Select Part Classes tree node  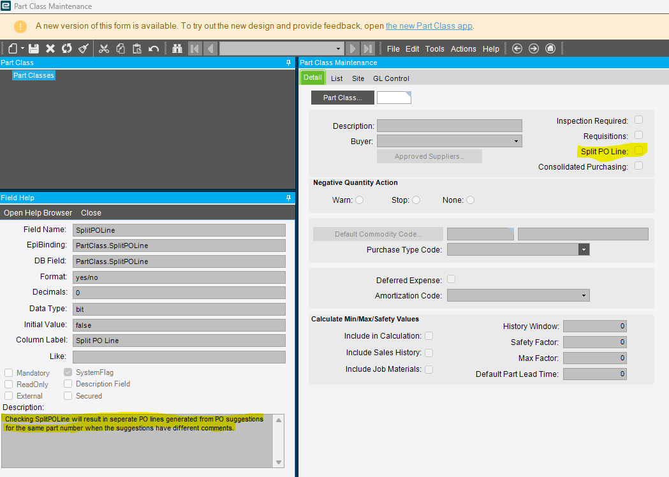point(34,75)
